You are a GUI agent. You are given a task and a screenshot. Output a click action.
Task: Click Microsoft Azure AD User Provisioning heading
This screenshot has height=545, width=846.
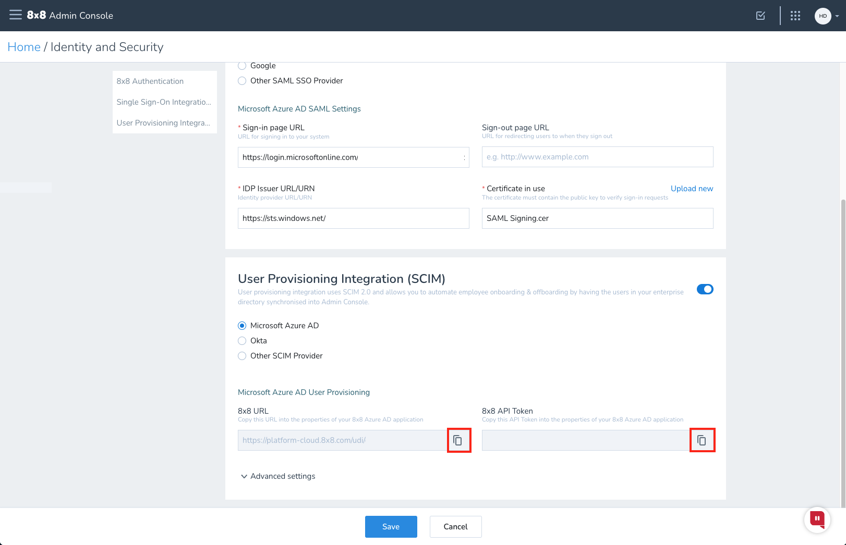pos(304,392)
